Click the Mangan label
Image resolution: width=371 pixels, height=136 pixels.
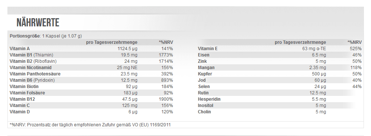tap(206, 68)
